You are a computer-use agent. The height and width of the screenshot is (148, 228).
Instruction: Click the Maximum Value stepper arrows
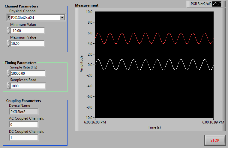click(8, 44)
